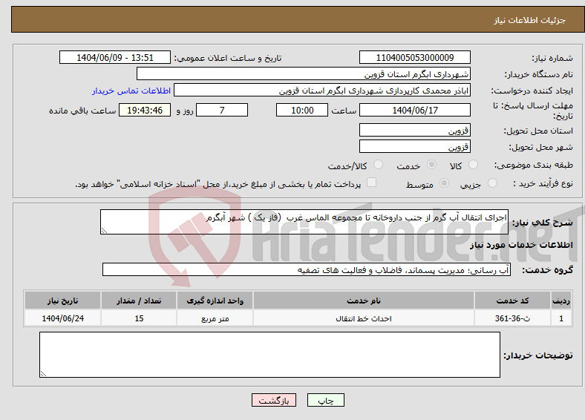Screen dimensions: 585x420
Task: Click the deadline time field 10:00
Action: click(x=302, y=110)
